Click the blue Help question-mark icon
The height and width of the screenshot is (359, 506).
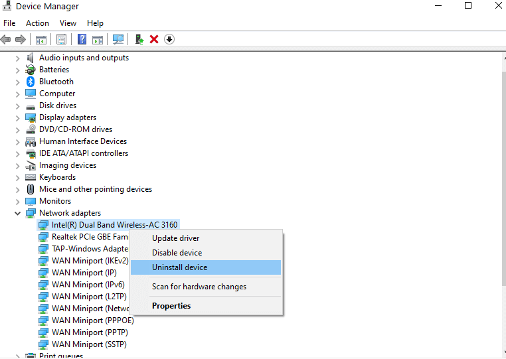point(82,39)
